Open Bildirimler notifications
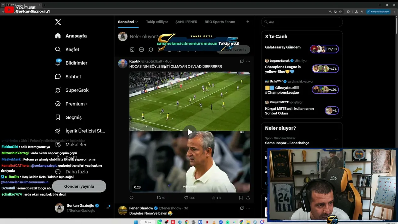The image size is (398, 224). [71, 63]
